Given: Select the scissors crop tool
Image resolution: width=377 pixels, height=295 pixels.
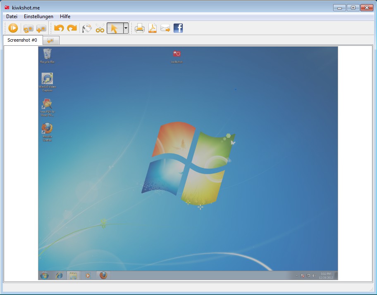Looking at the screenshot, I should tap(100, 28).
